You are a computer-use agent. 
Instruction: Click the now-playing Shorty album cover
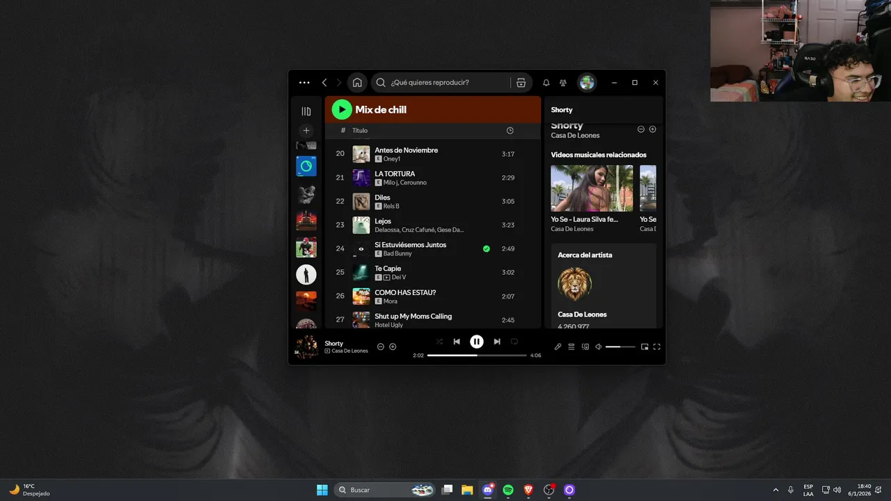[x=307, y=347]
